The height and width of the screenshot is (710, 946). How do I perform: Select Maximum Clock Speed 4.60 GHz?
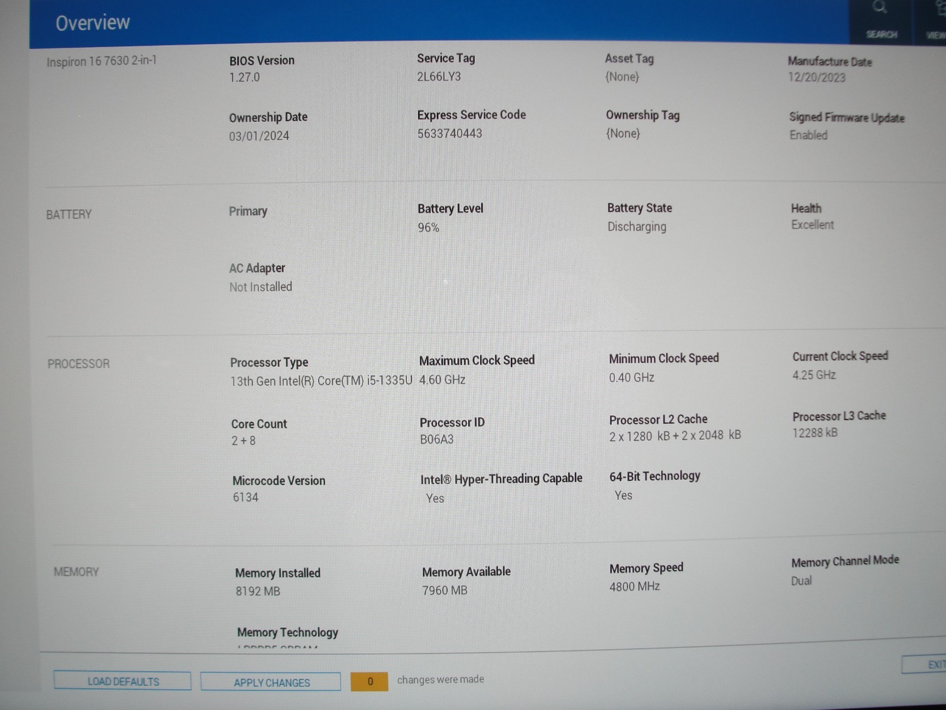(x=442, y=380)
